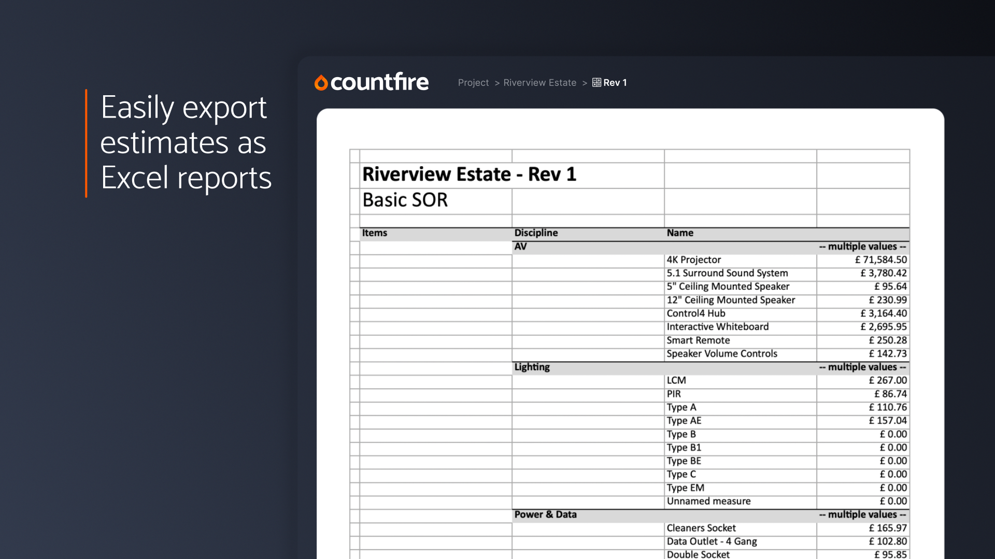
Task: Click the estimate icon beside Rev 1
Action: pyautogui.click(x=595, y=82)
